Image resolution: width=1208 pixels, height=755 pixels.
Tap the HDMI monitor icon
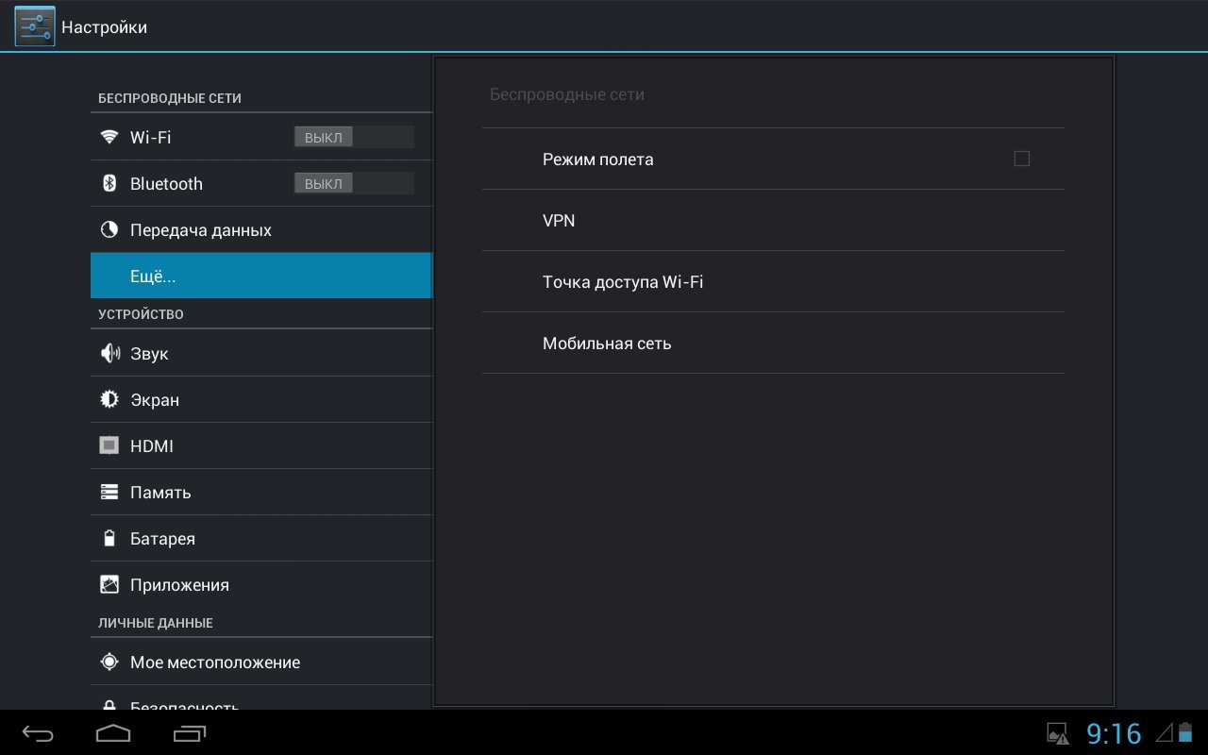(109, 445)
